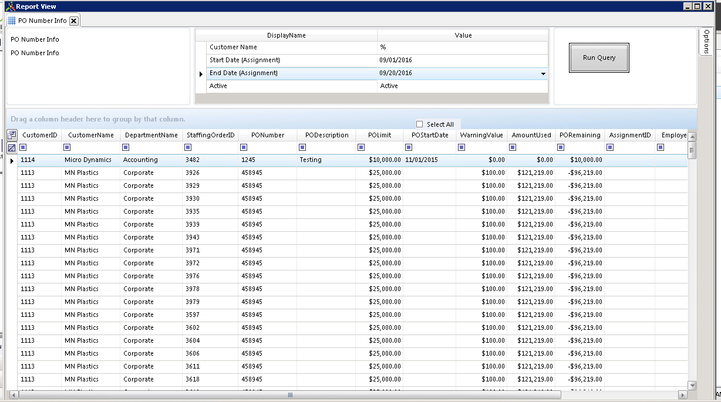The width and height of the screenshot is (721, 402).
Task: Select the row with StaffingOrderID 3976
Action: [352, 276]
